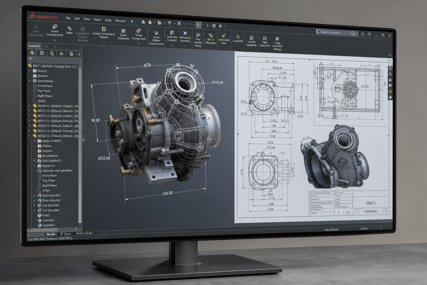The width and height of the screenshot is (427, 285).
Task: Click the Search Commands magnifier icon
Action: point(353,33)
